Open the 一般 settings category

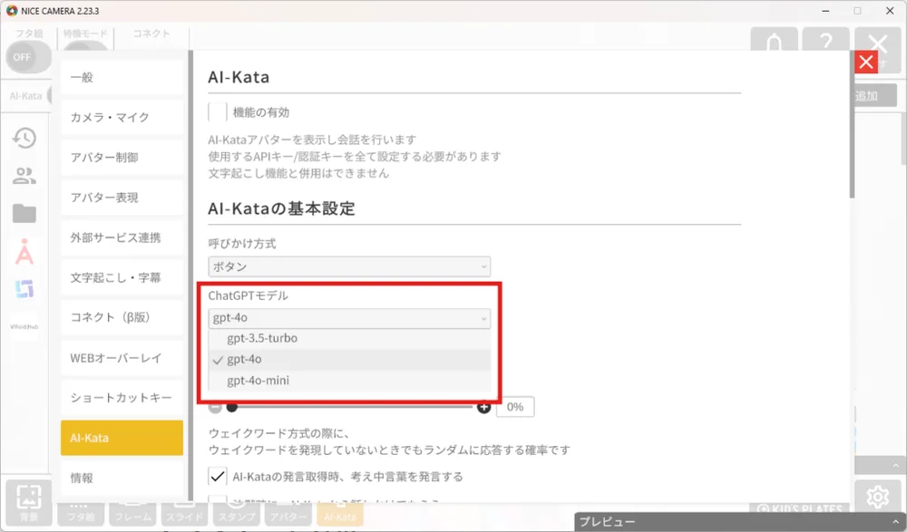pyautogui.click(x=122, y=77)
